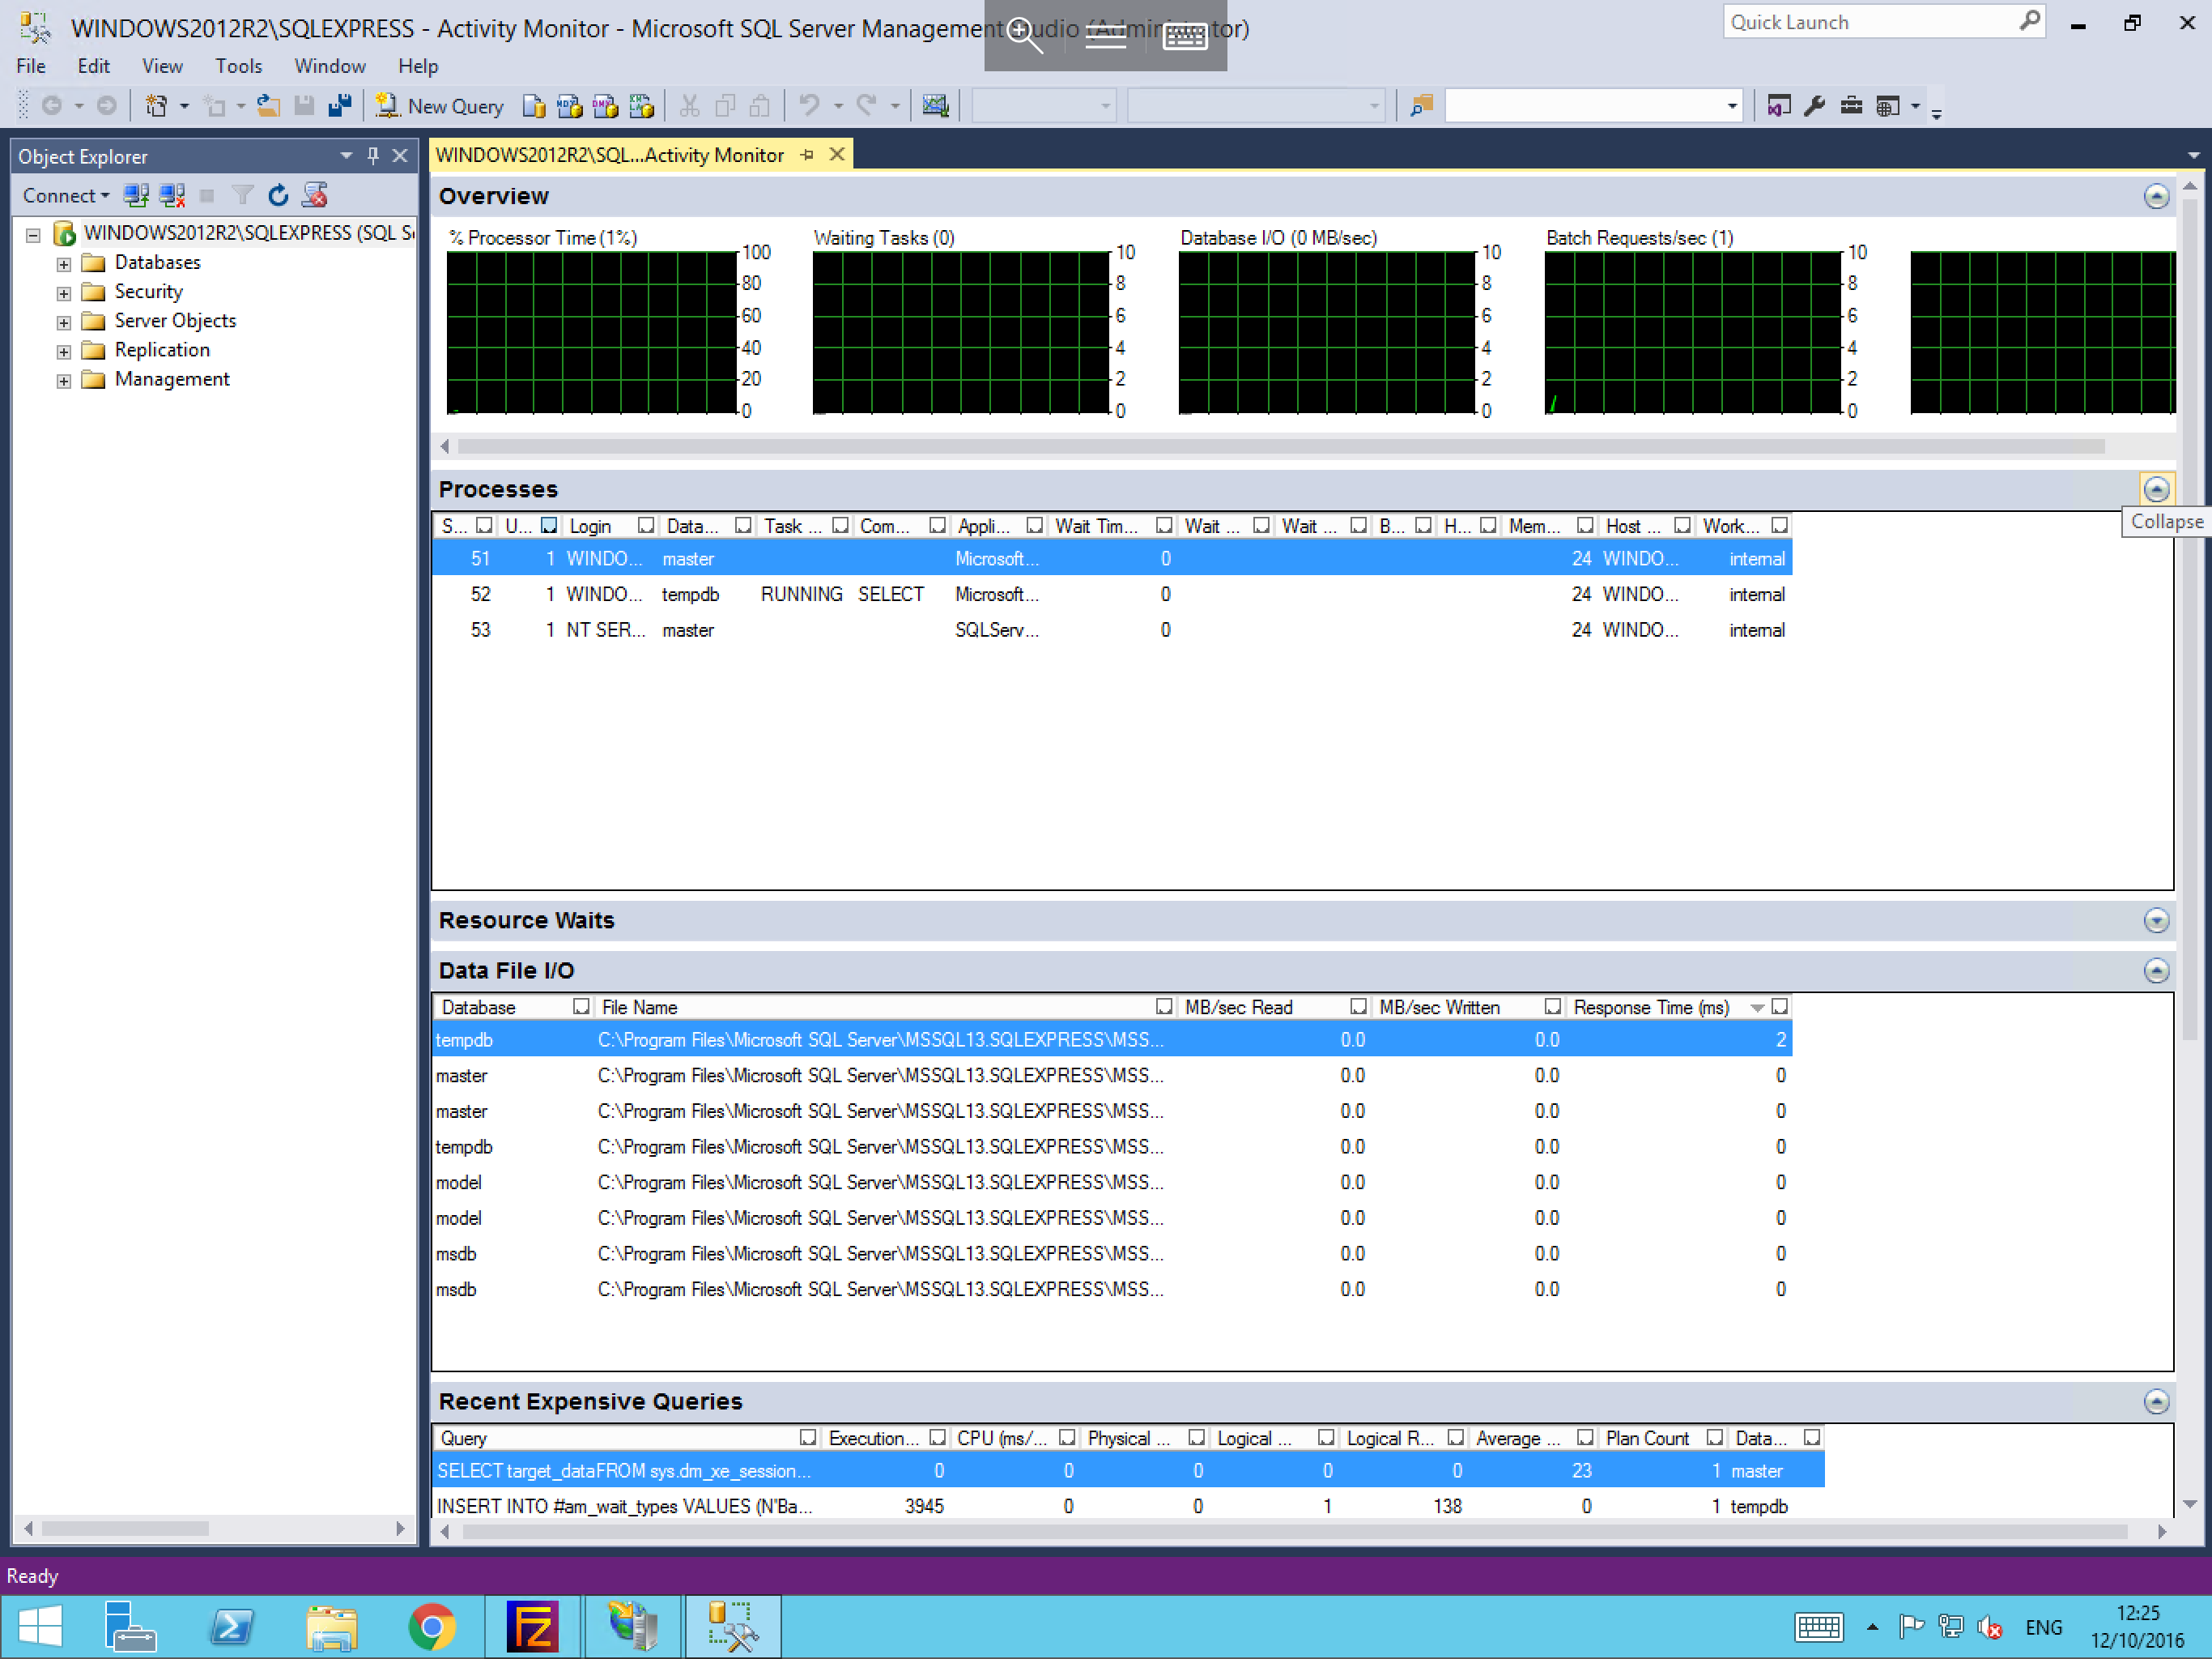Click the Open File folder icon
Viewport: 2212px width, 1659px height.
click(x=268, y=106)
